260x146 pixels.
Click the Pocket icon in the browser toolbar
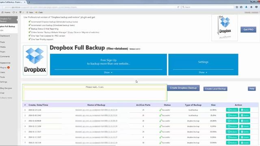point(256,7)
